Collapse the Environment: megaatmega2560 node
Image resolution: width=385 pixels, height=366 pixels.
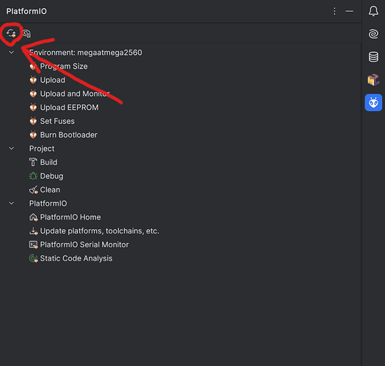pos(12,52)
